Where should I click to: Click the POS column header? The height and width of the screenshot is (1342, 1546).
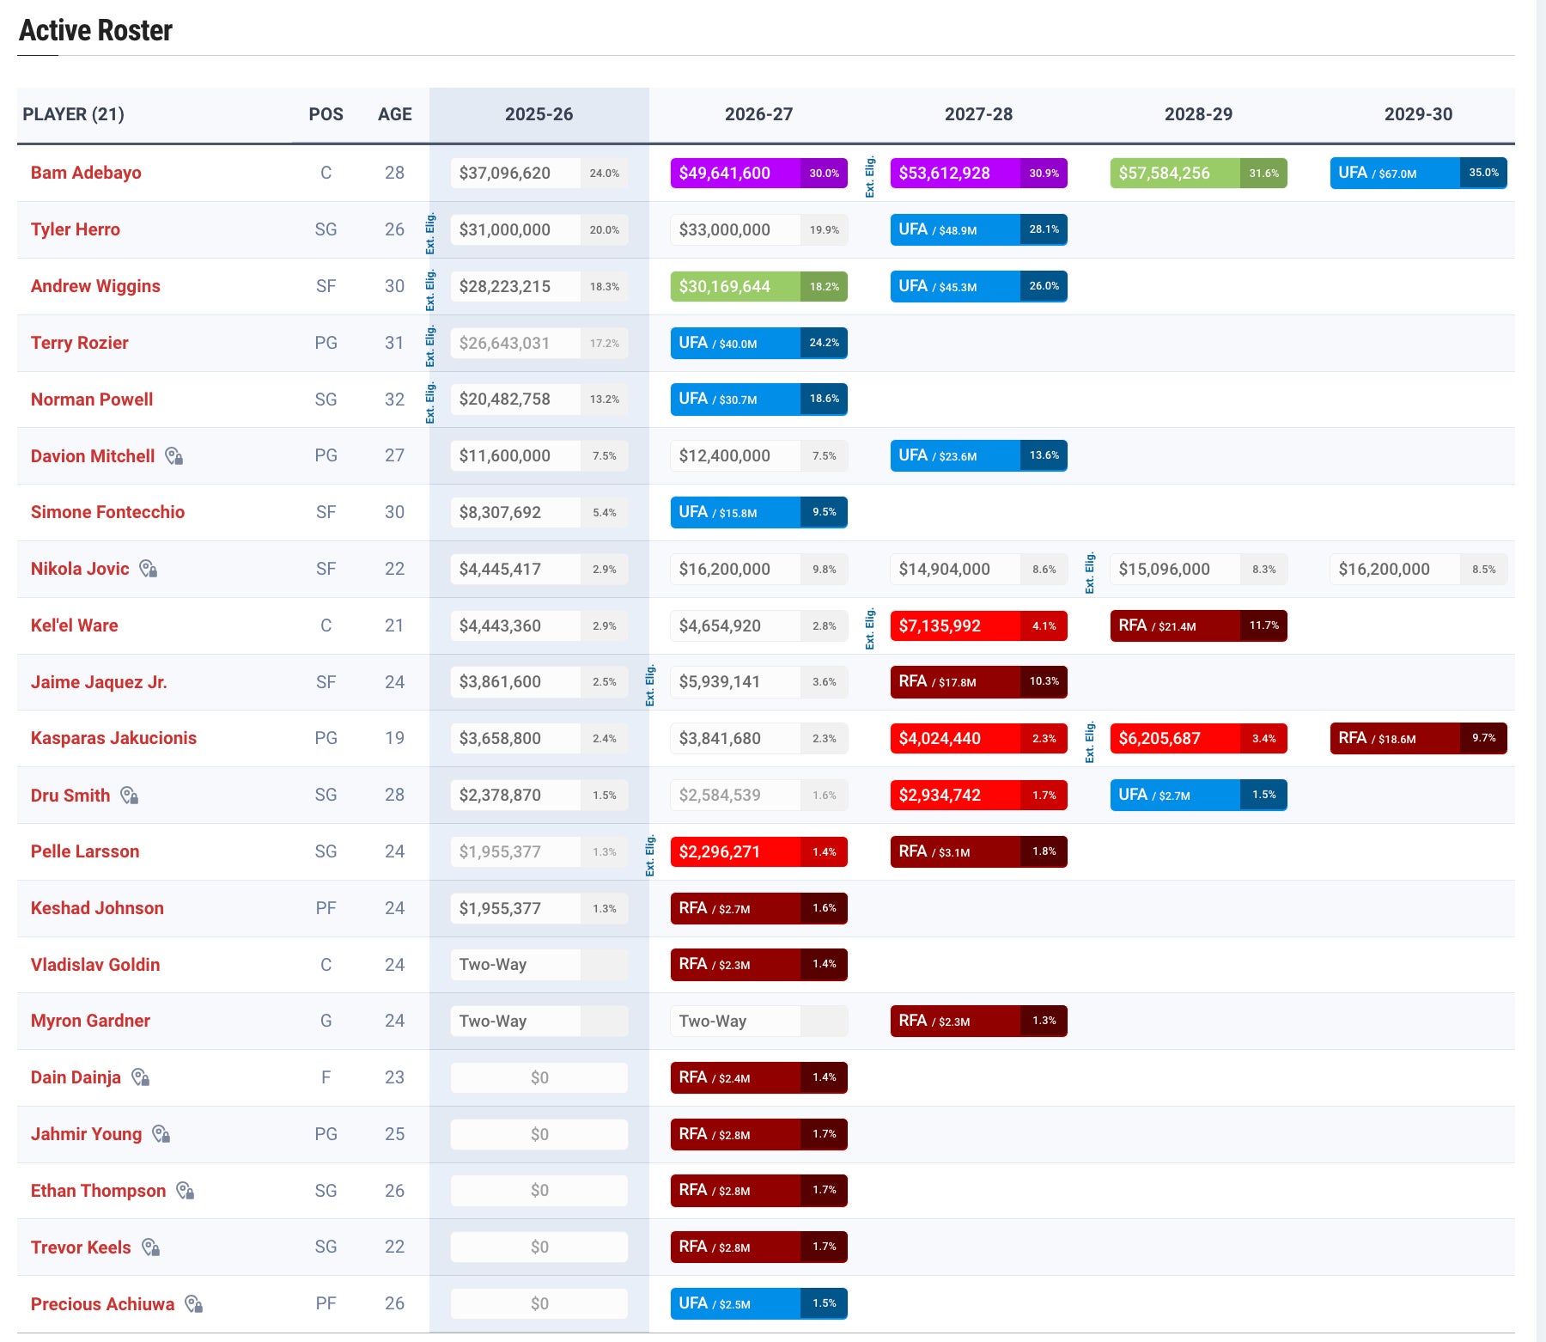pyautogui.click(x=326, y=114)
